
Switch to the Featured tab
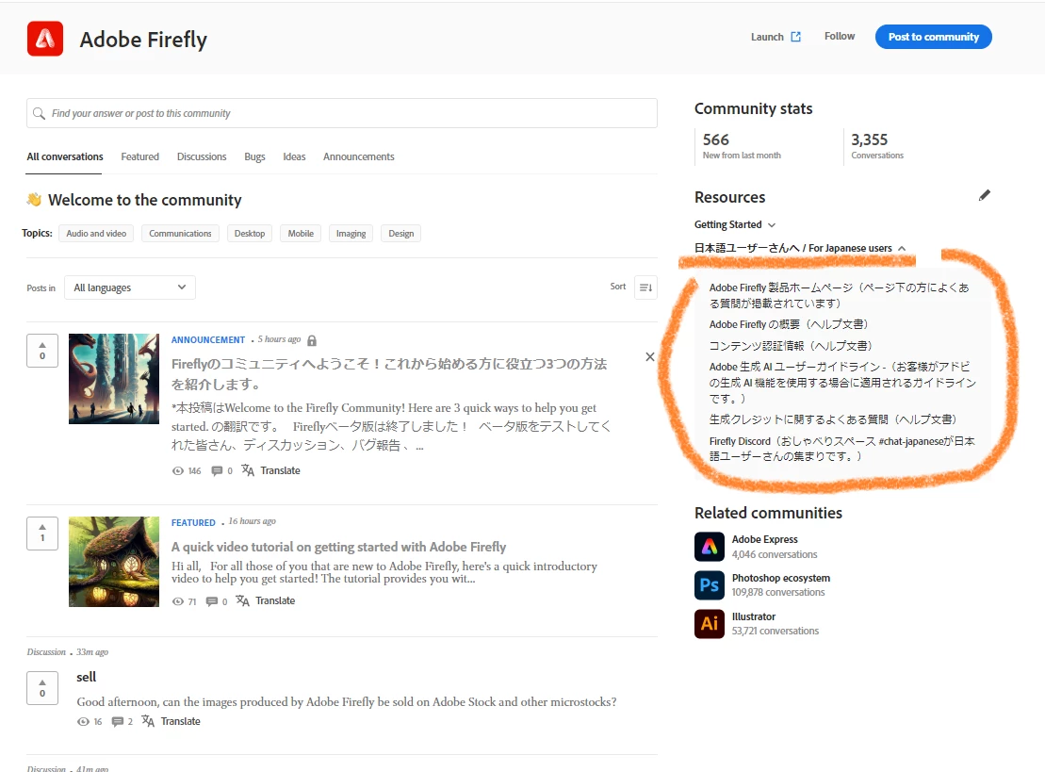(140, 156)
